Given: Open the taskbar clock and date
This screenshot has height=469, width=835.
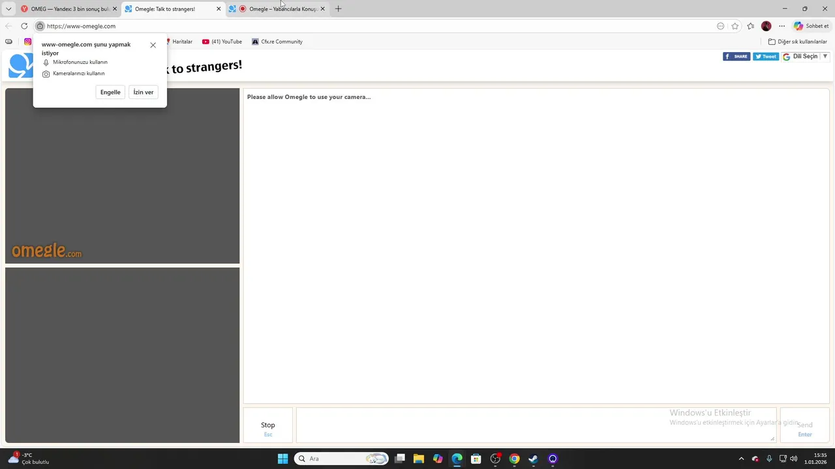Looking at the screenshot, I should [x=815, y=459].
